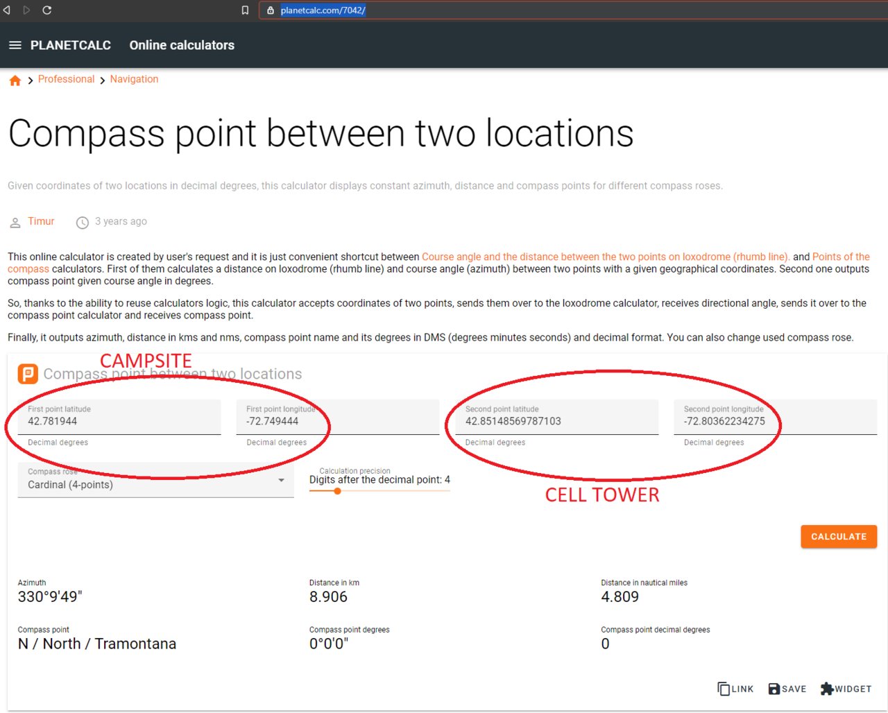Click First point longitude field
The height and width of the screenshot is (713, 888).
(338, 417)
